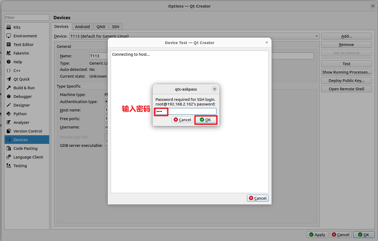Screen dimensions: 378x241
Task: Click the GDB server executable field
Action: tap(106, 145)
